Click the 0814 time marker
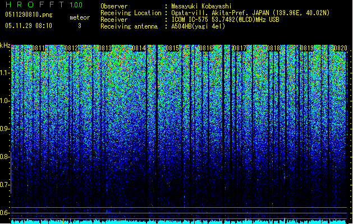This screenshot has width=353, height=224. 139,48
